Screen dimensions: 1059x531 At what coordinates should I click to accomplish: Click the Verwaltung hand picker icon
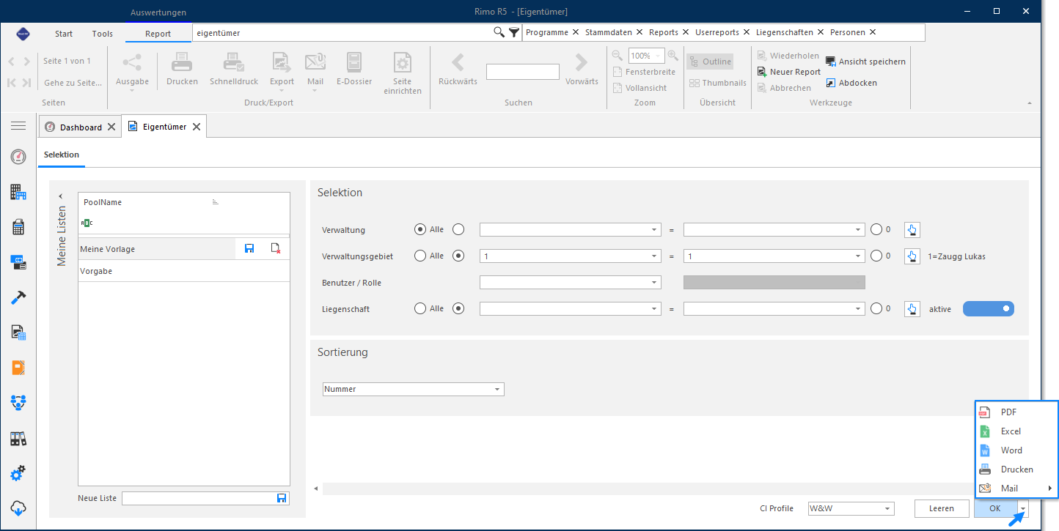click(912, 230)
